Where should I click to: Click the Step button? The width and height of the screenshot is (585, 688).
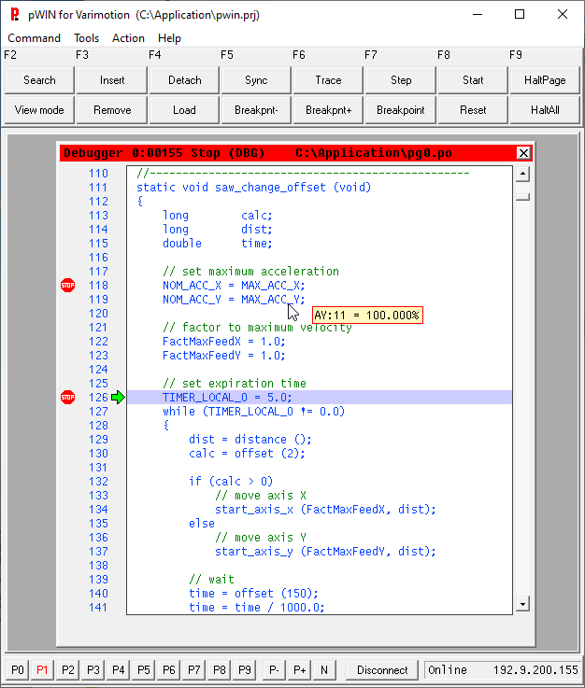point(401,80)
